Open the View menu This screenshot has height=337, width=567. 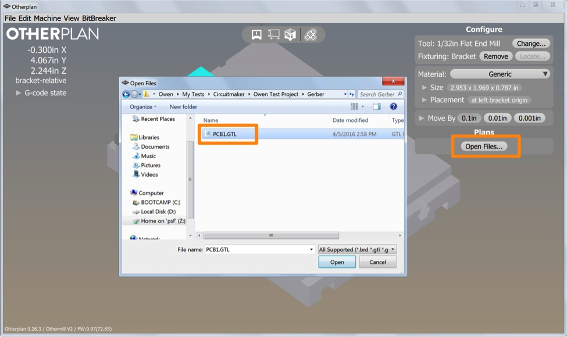[x=71, y=18]
